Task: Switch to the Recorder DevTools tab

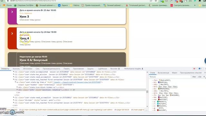Action: pos(115,69)
